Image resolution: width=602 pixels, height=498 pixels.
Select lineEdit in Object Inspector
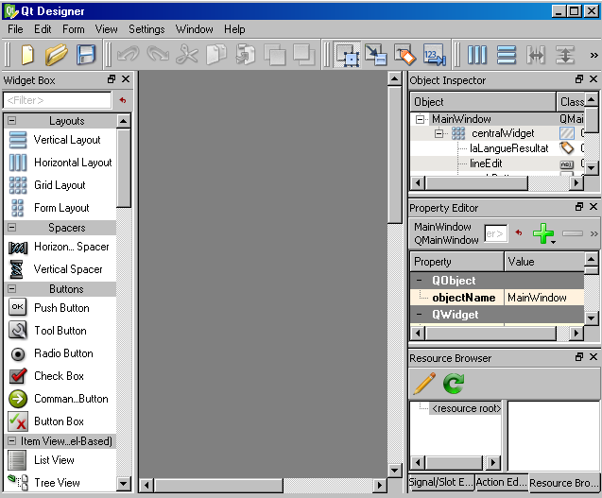[x=486, y=163]
